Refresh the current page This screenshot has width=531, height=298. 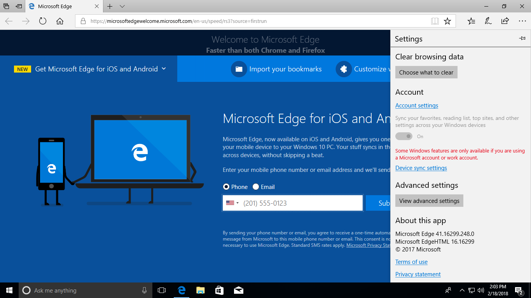tap(43, 21)
